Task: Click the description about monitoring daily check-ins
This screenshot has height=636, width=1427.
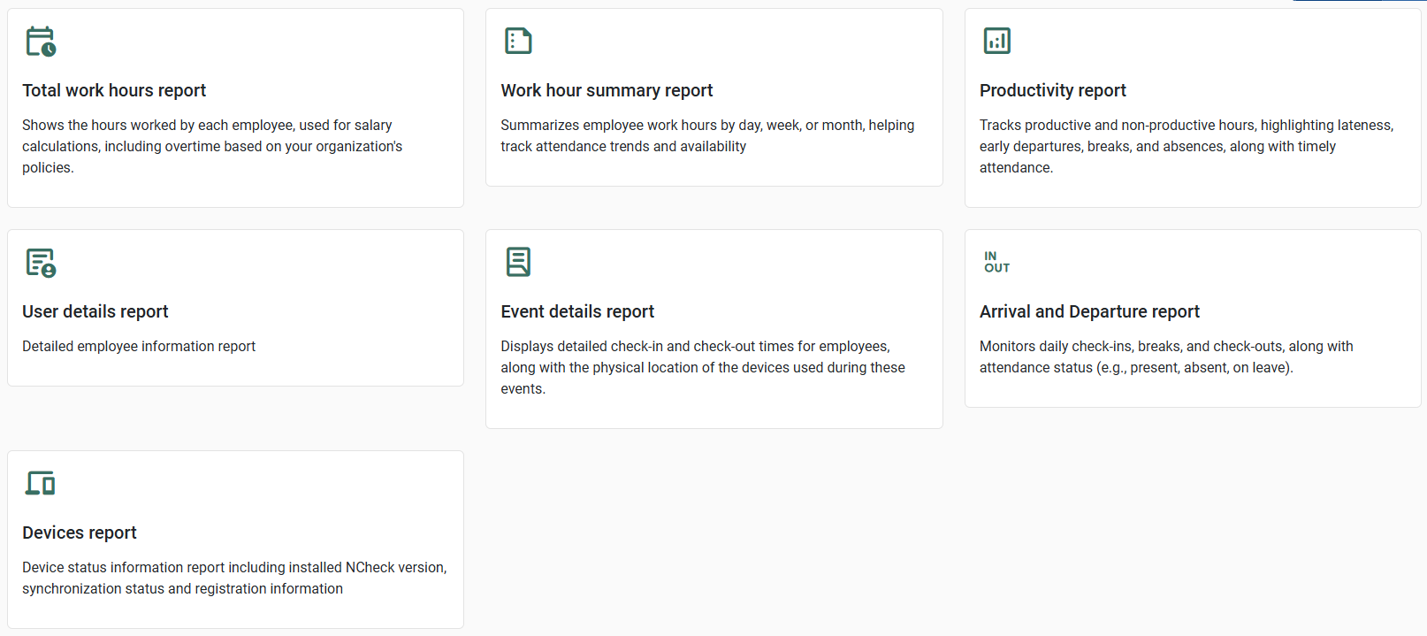Action: tap(1166, 356)
